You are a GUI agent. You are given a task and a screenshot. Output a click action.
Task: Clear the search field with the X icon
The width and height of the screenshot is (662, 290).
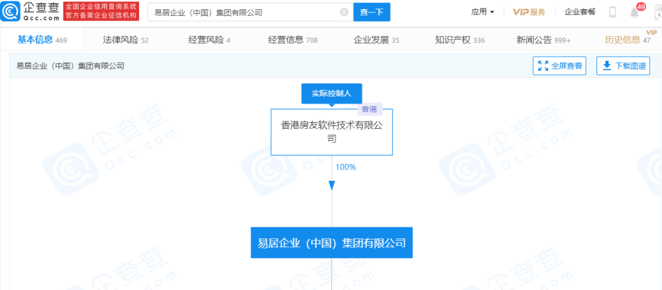344,13
